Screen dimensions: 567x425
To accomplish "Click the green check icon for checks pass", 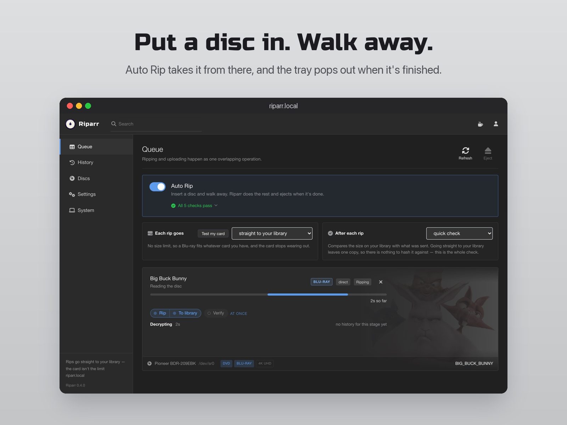I will (173, 206).
